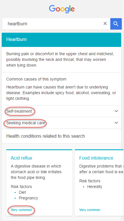Expand the Seeking medical care chevron
The height and width of the screenshot is (221, 124).
coord(116,123)
